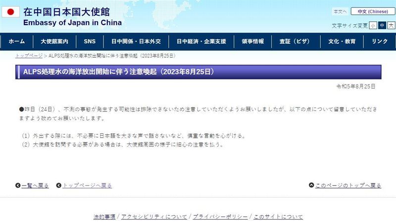Click このページのトップへ戻る link
This screenshot has height=222, width=396.
pos(348,185)
